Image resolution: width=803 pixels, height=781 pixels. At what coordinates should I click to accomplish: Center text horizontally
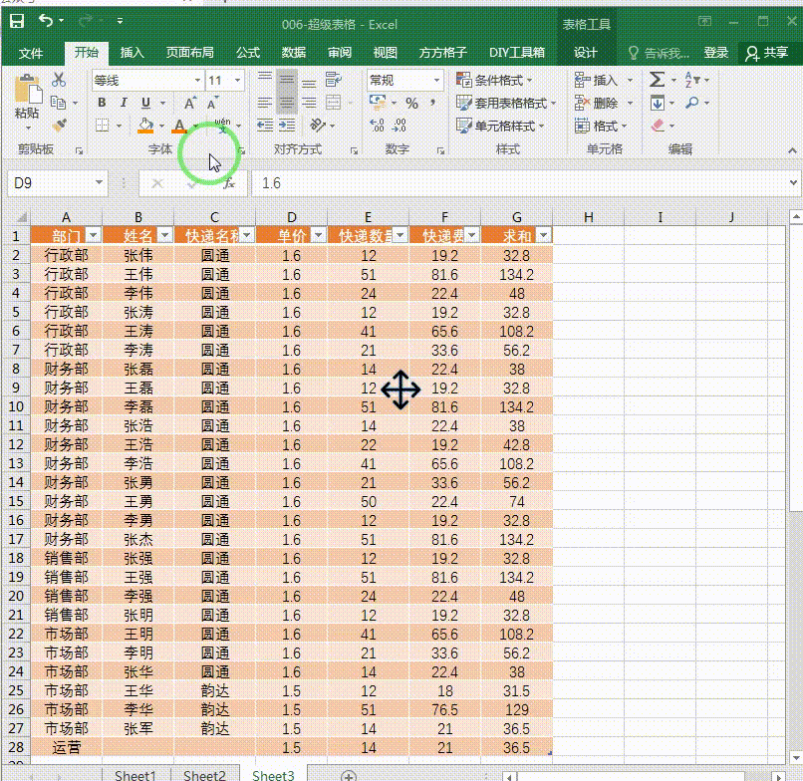coord(287,103)
